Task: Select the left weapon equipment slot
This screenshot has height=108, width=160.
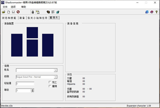Action: pos(17,45)
